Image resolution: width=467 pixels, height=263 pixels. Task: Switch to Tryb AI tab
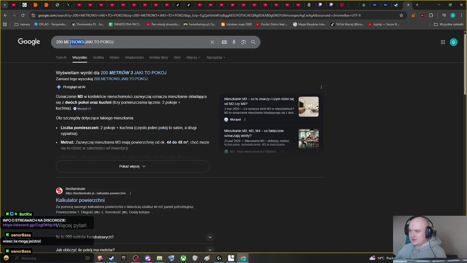tap(61, 57)
